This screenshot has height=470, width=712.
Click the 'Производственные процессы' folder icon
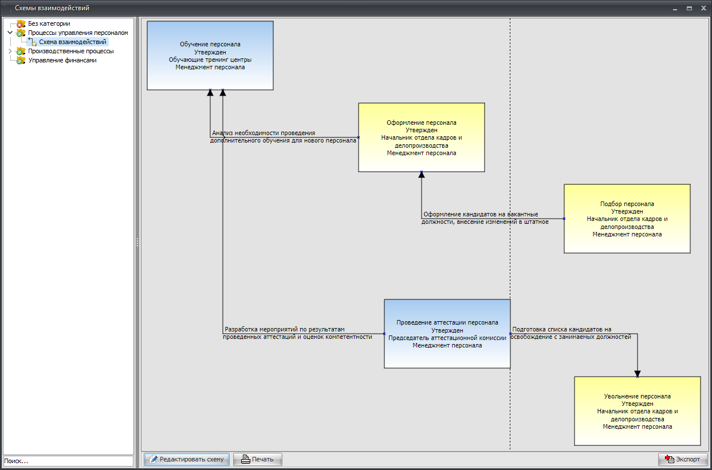point(21,52)
